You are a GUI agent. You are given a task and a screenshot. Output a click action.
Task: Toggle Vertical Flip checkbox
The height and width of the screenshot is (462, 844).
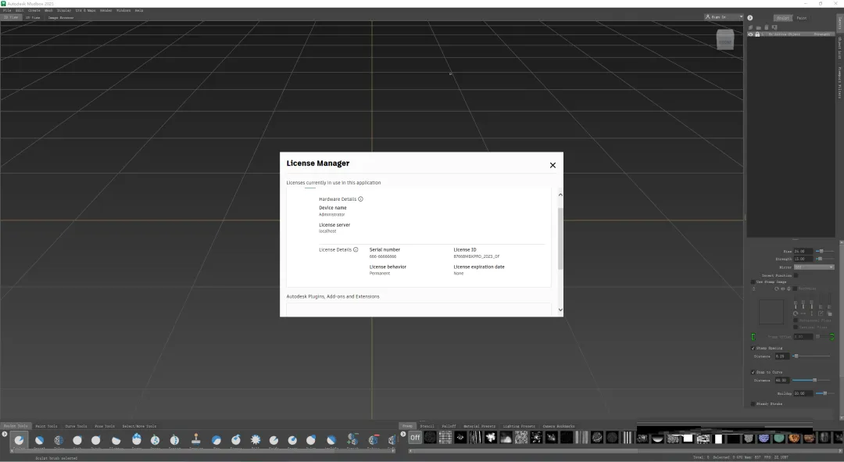pos(796,327)
